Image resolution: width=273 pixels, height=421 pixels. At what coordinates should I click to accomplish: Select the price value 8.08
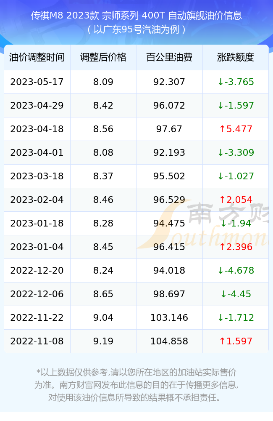tap(103, 152)
